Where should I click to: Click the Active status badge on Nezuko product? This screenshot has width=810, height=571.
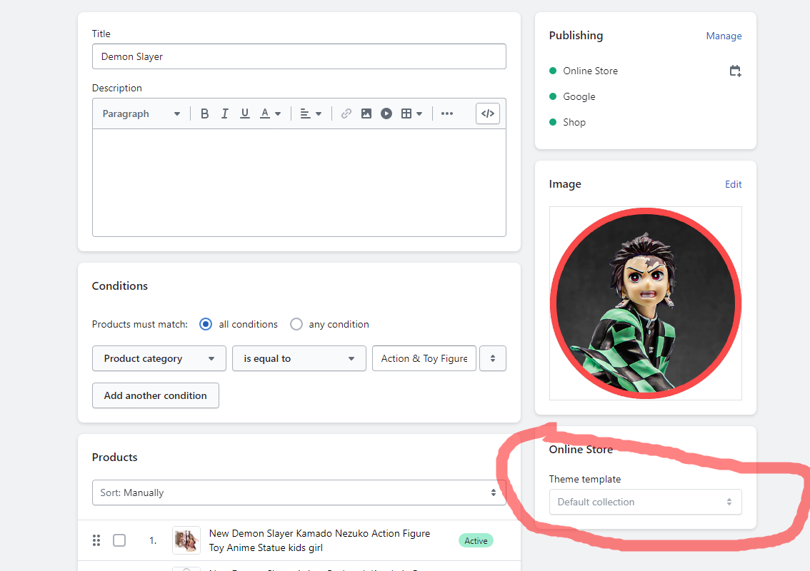tap(476, 540)
